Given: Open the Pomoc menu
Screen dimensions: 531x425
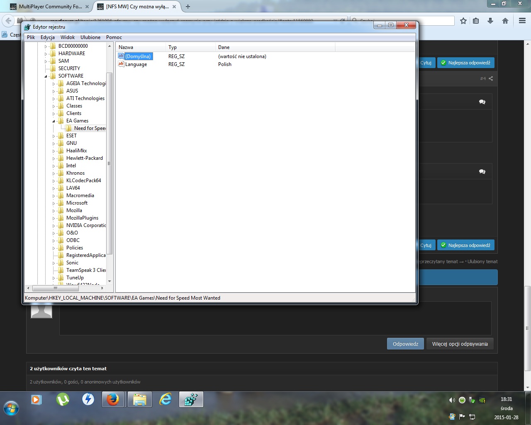Looking at the screenshot, I should click(114, 37).
